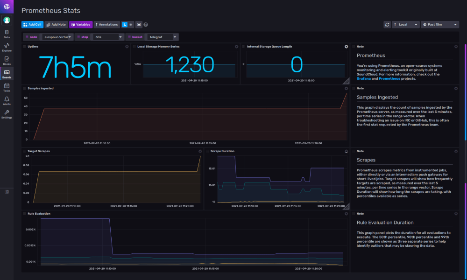Toggle the Variables bar visibility
The image size is (467, 280).
tap(81, 24)
